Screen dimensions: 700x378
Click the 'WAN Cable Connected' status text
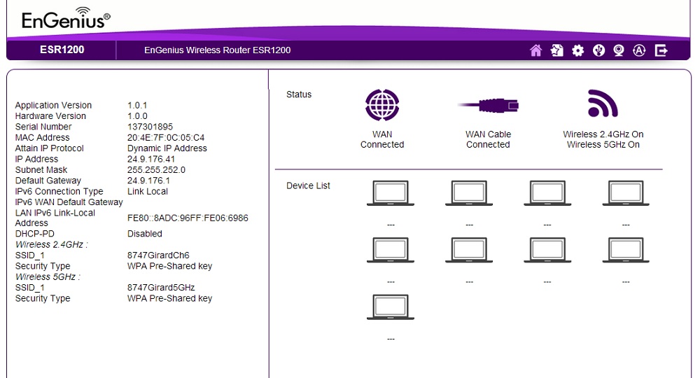click(488, 139)
